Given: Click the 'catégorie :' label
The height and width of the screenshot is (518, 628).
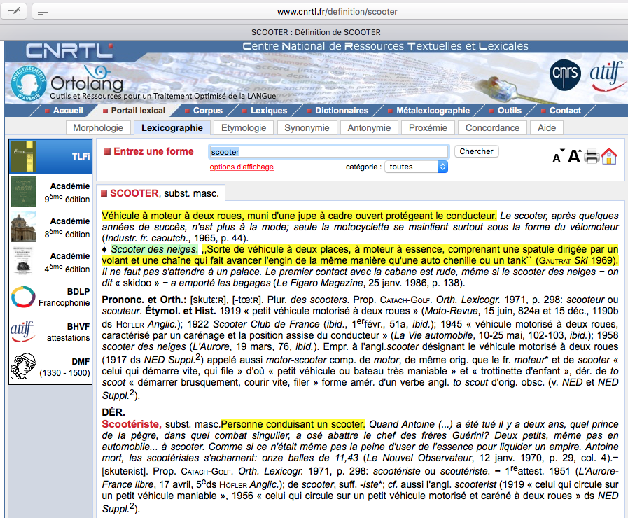Looking at the screenshot, I should [x=363, y=167].
